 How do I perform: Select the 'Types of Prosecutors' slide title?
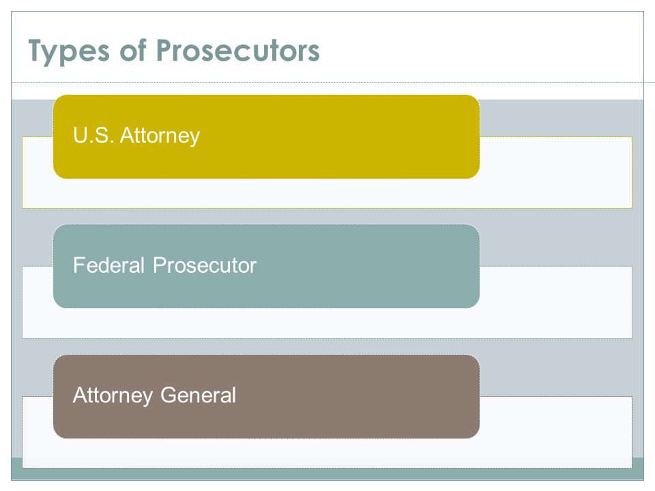174,51
